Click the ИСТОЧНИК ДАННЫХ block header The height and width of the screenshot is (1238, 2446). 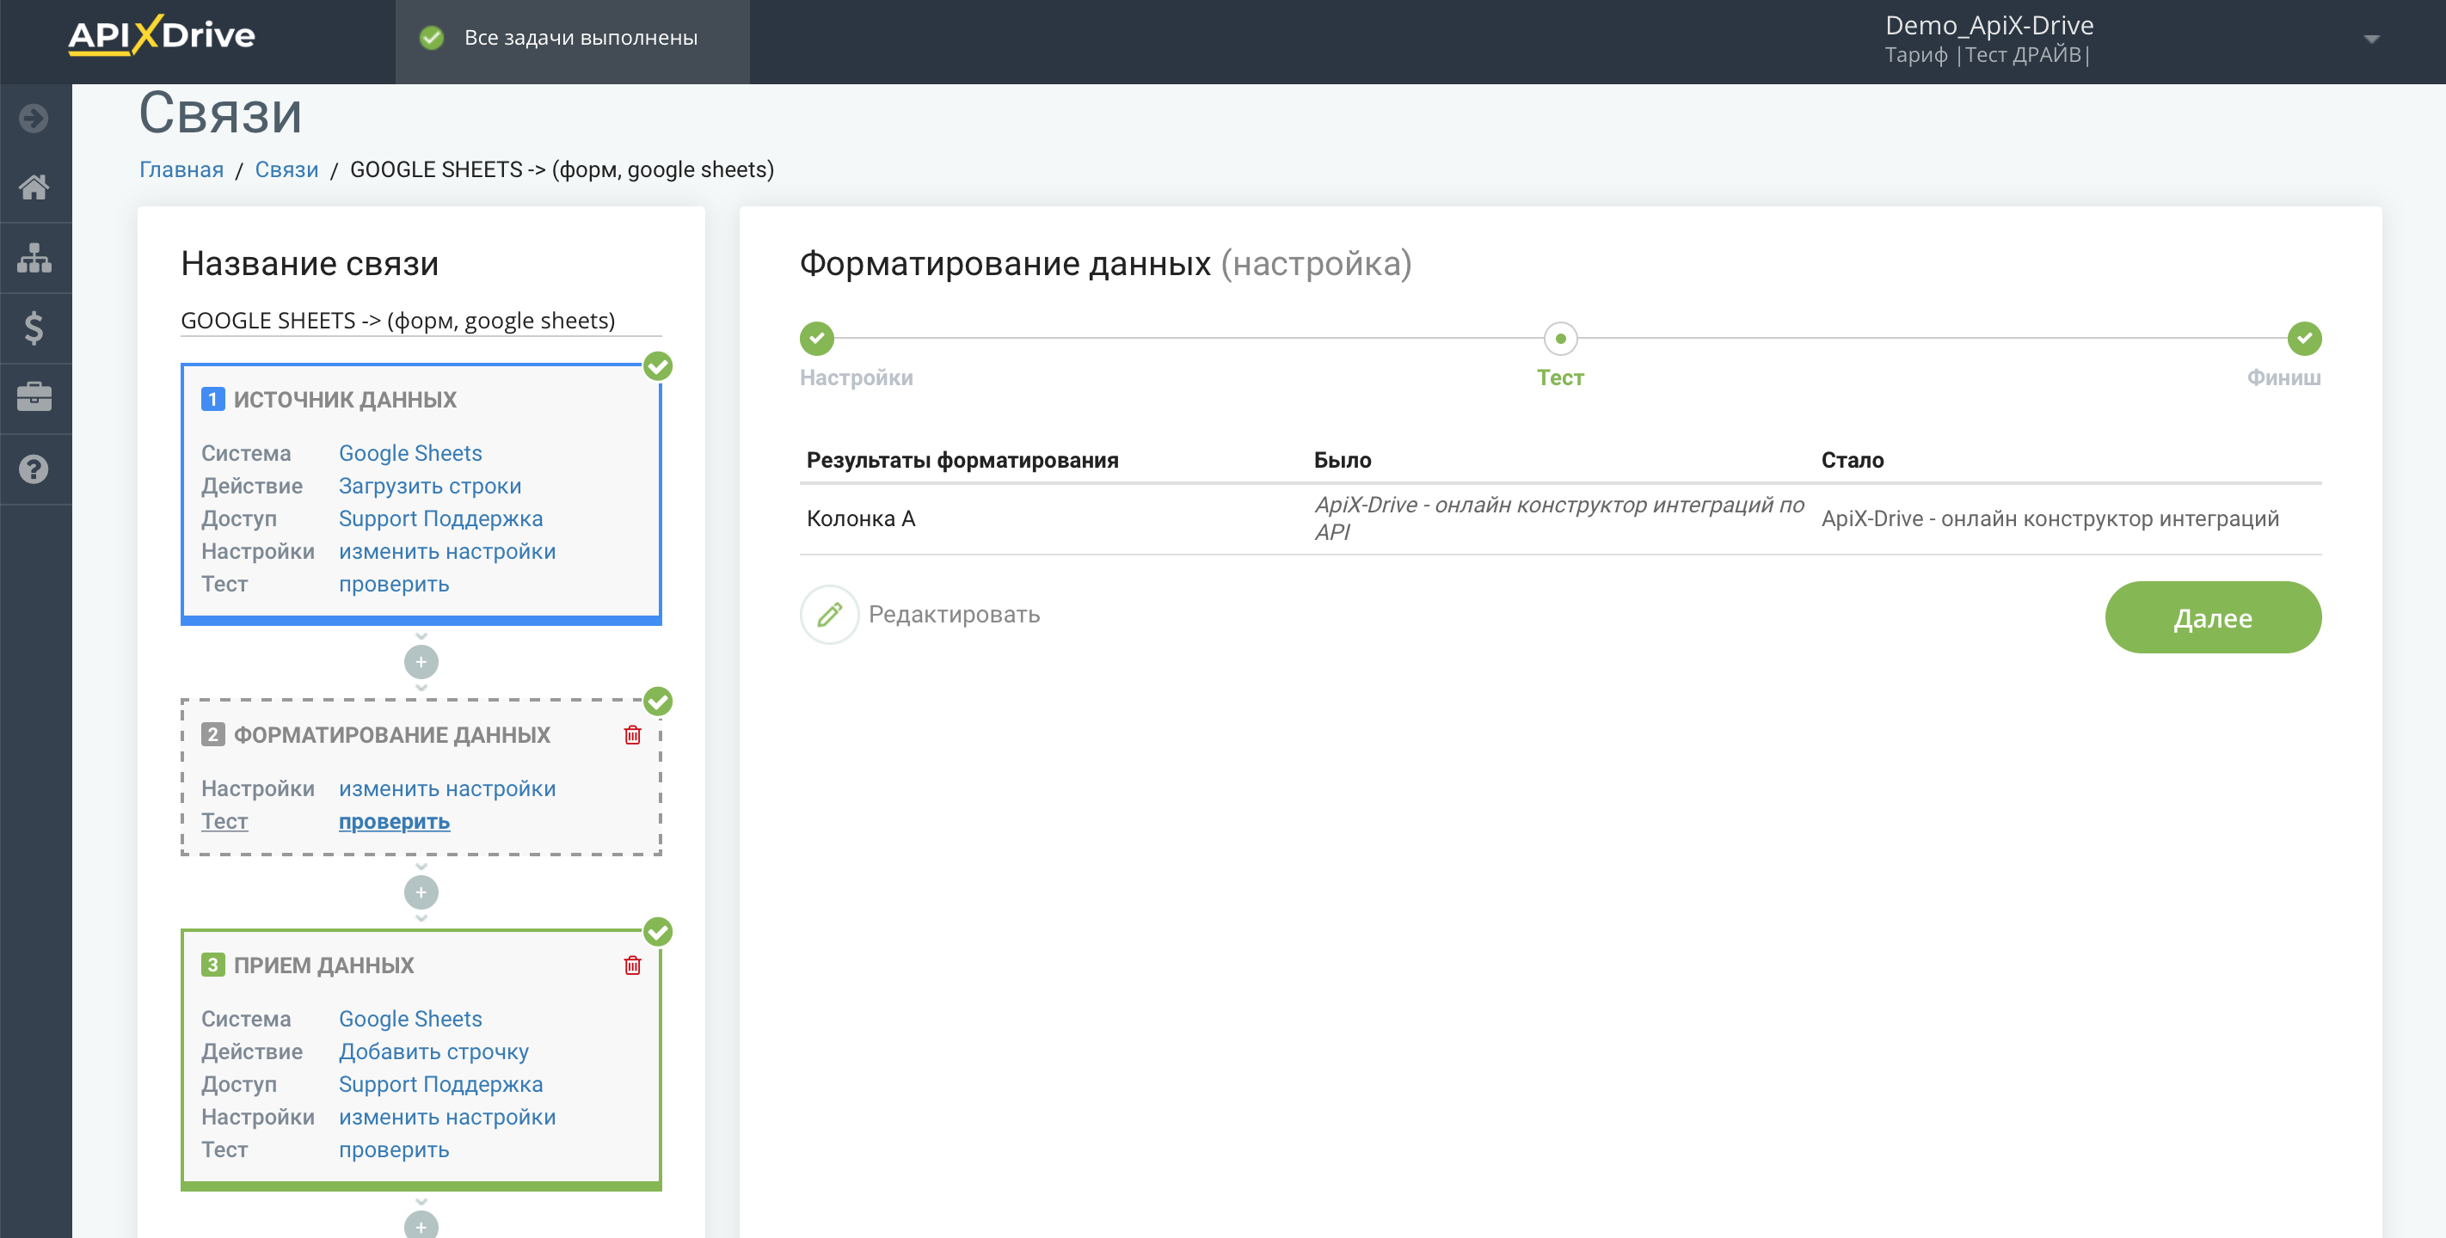pos(345,400)
